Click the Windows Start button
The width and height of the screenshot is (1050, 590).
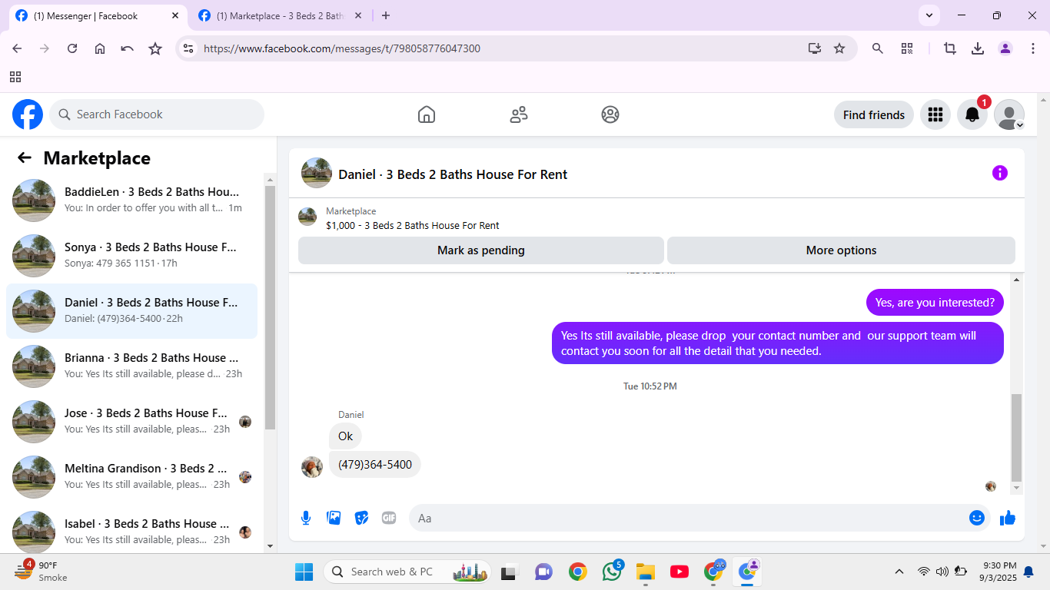(x=304, y=572)
